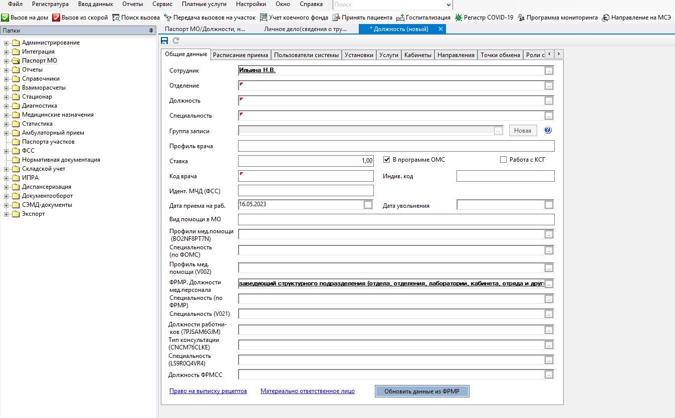Switch to the Пользователи системы tab
The height and width of the screenshot is (418, 675).
pos(307,55)
